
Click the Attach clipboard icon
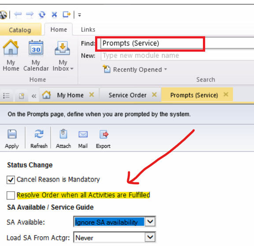point(63,134)
